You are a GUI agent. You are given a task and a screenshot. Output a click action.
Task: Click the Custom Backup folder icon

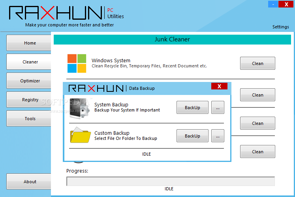[80, 135]
